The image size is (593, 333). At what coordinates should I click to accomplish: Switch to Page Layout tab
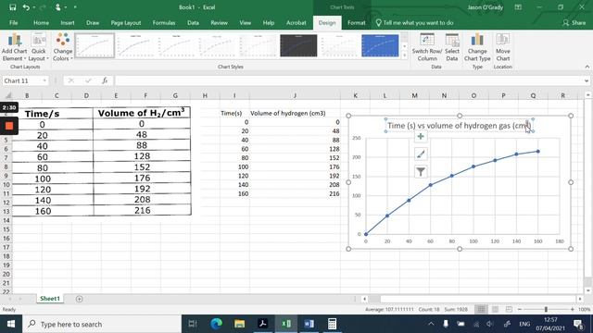pyautogui.click(x=126, y=22)
